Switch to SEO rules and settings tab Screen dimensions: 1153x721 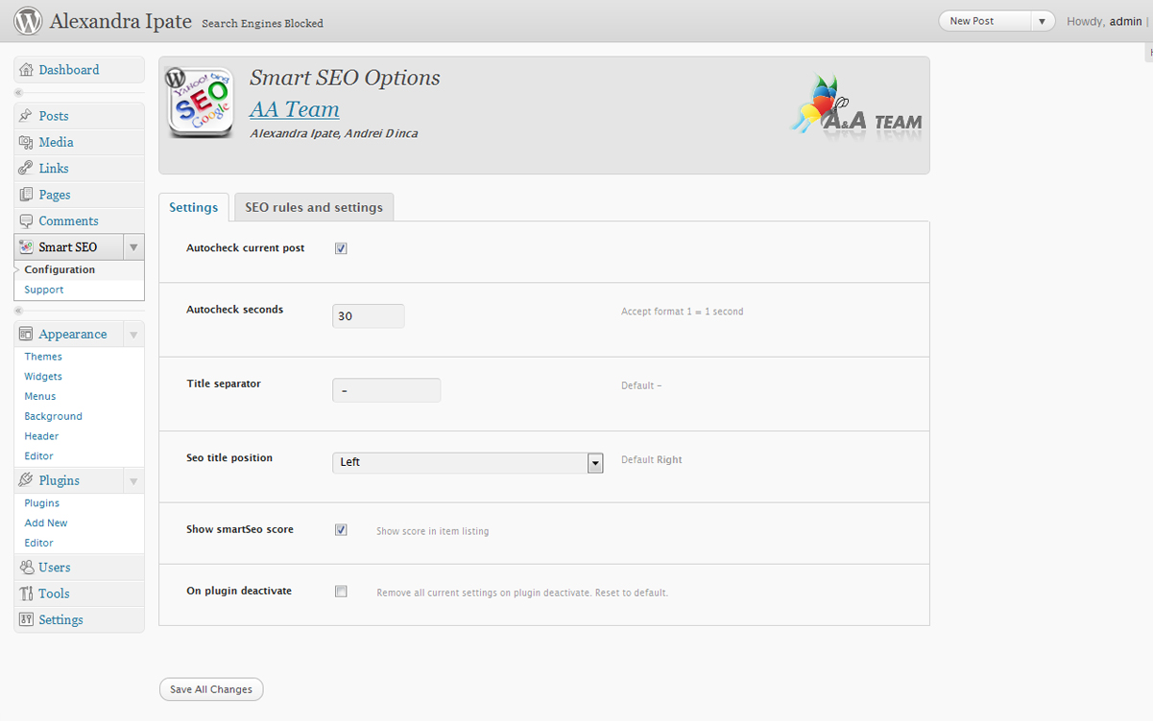coord(314,207)
